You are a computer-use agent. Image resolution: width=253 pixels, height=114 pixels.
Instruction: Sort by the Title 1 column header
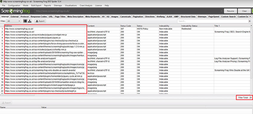click(232, 26)
